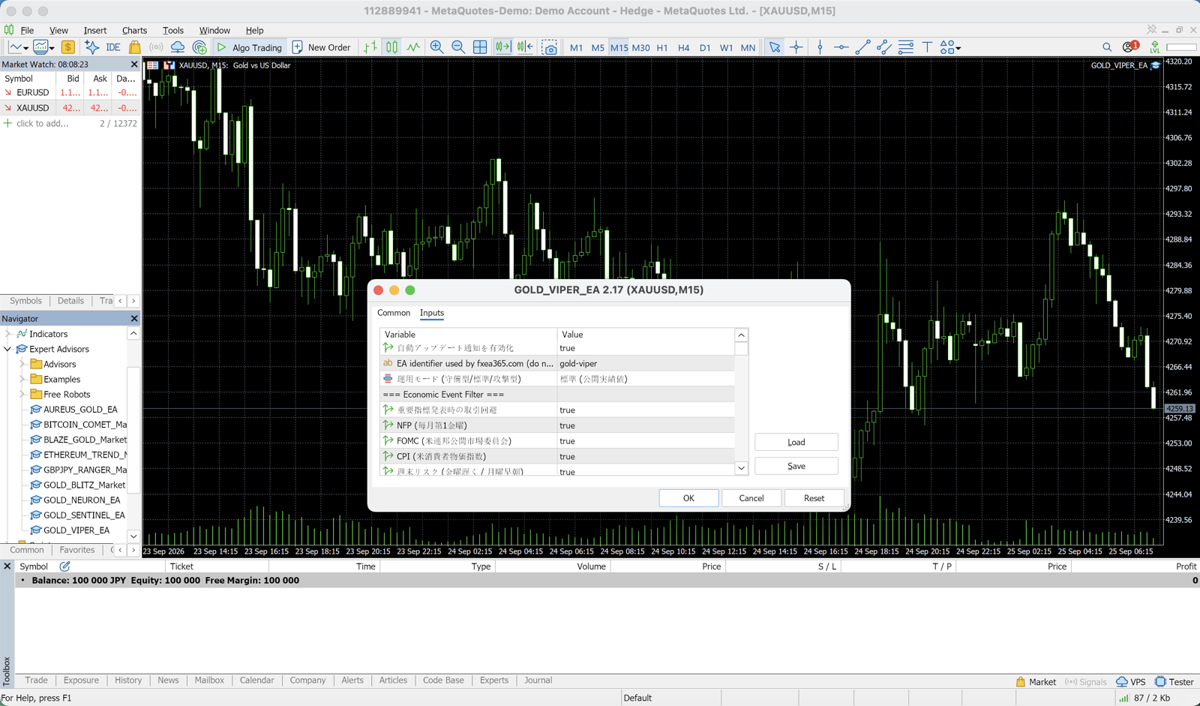This screenshot has height=706, width=1200.
Task: Select the cursor arrow tool
Action: [x=775, y=47]
